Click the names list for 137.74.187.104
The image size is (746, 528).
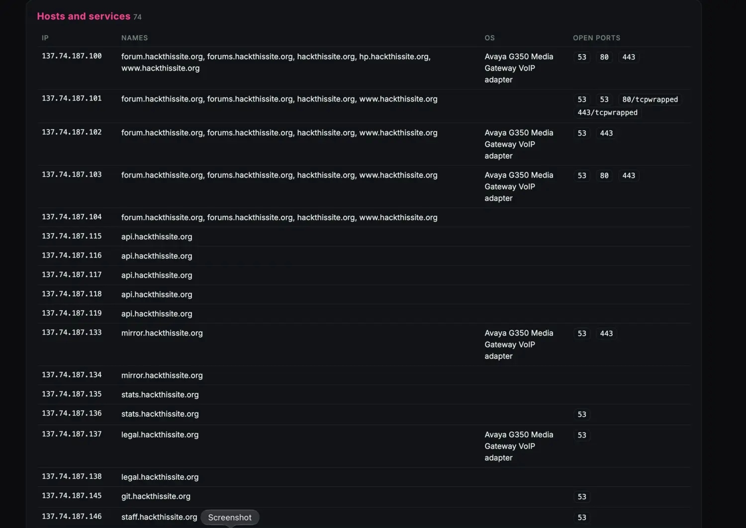(280, 218)
